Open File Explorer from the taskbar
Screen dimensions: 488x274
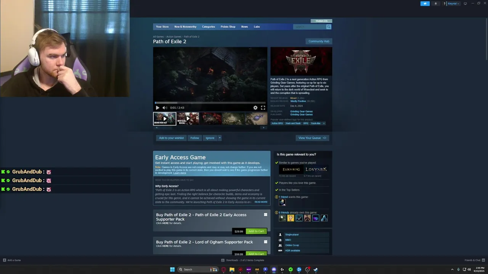(x=232, y=269)
